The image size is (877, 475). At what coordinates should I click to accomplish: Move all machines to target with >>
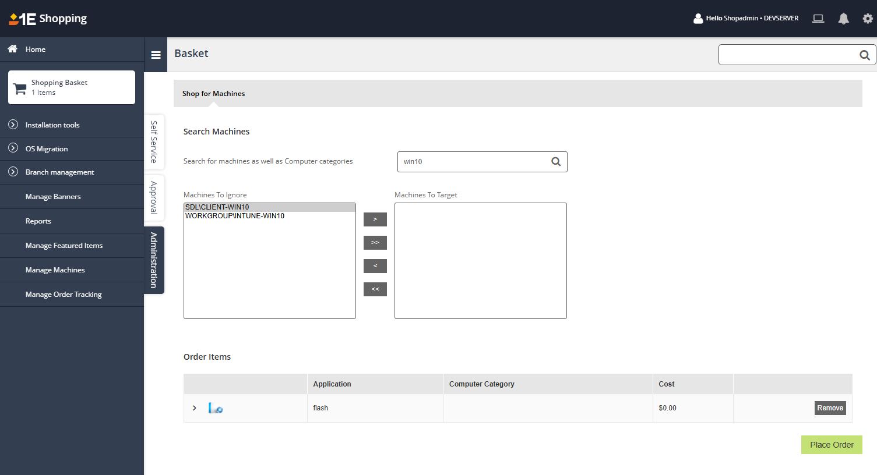coord(375,243)
